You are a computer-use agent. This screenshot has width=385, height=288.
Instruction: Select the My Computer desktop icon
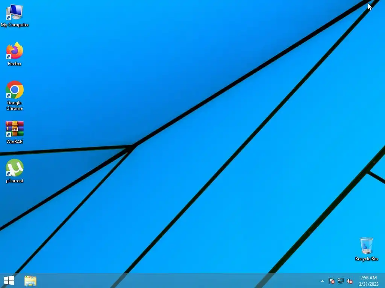click(15, 16)
